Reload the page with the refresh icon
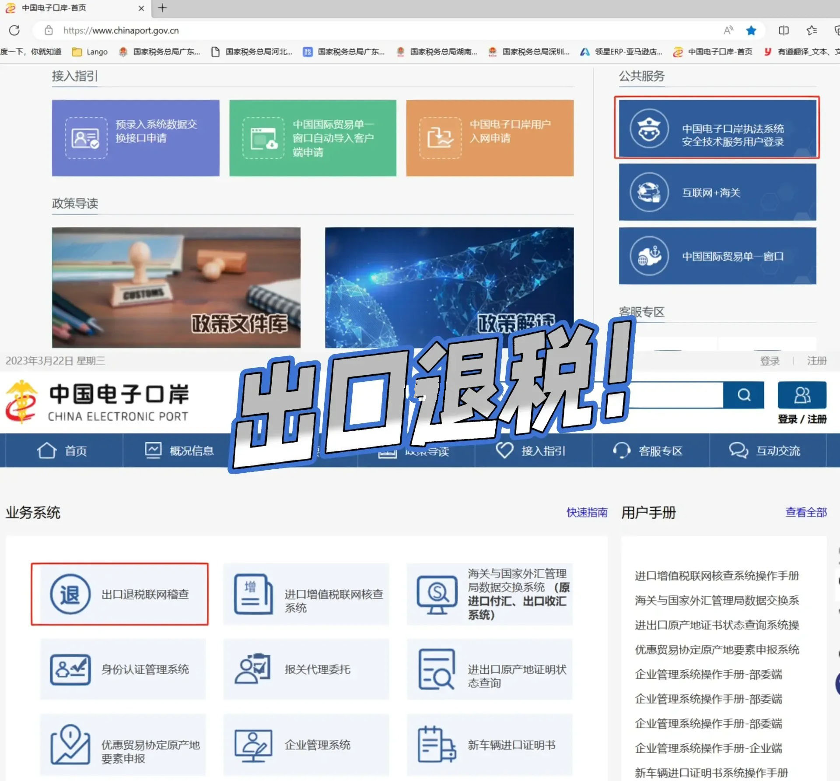Image resolution: width=840 pixels, height=781 pixels. click(14, 30)
